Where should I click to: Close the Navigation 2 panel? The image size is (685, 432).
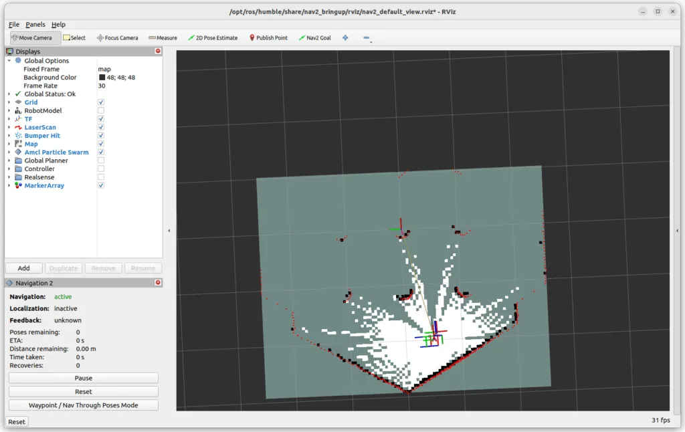[x=158, y=283]
